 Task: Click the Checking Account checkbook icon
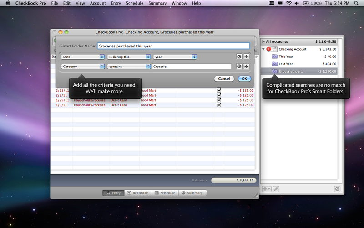[x=272, y=49]
